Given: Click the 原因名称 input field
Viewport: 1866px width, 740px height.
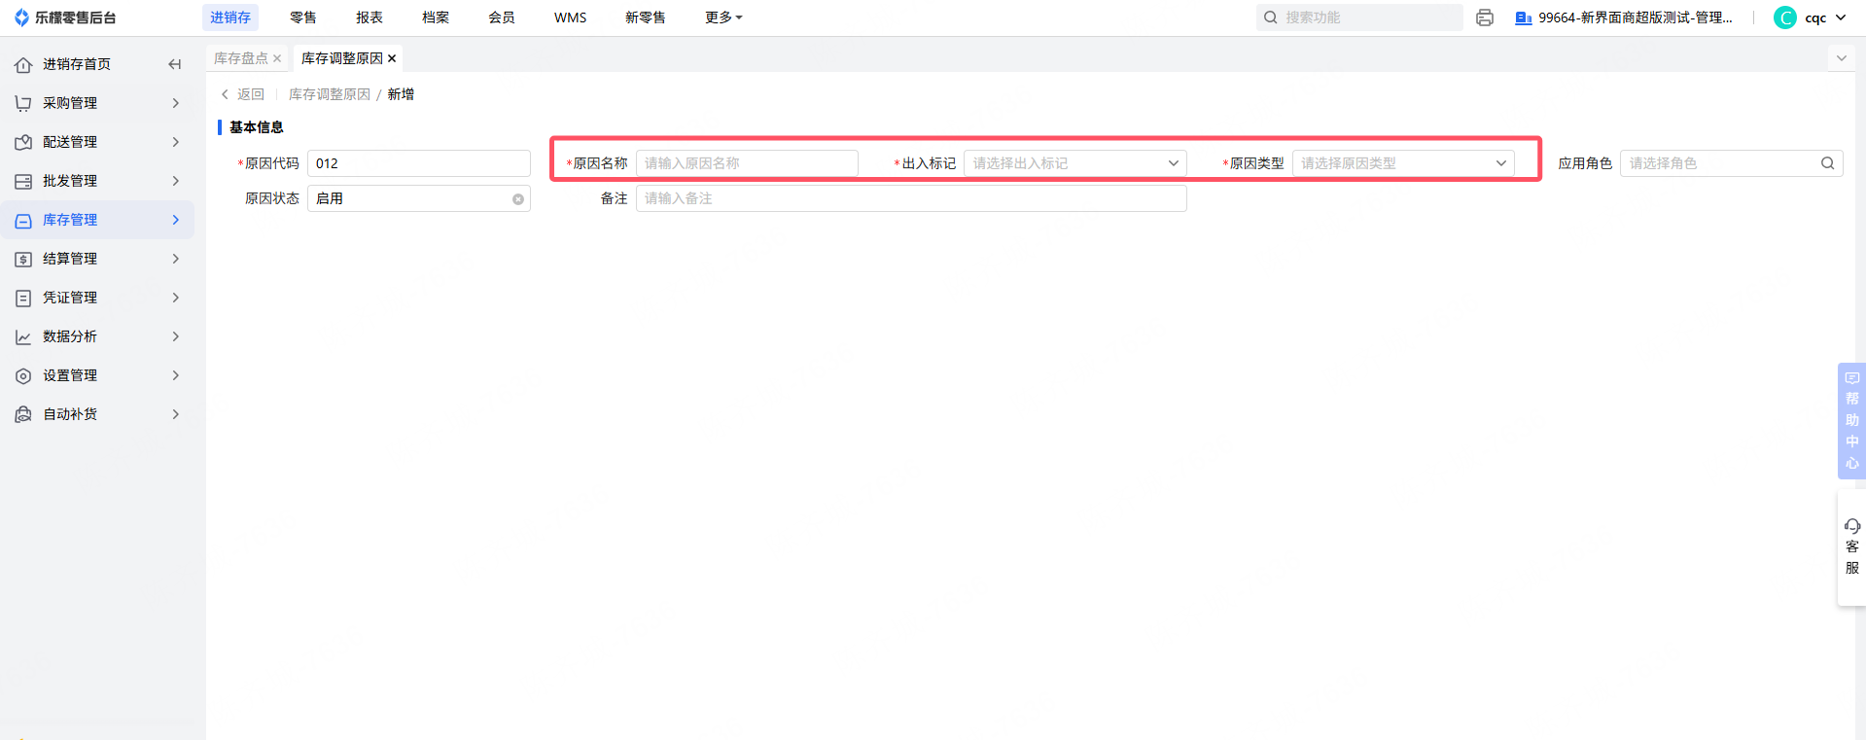Looking at the screenshot, I should [x=747, y=163].
